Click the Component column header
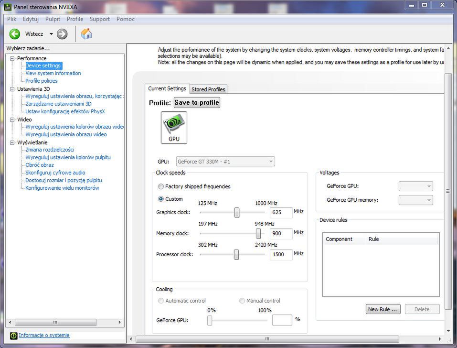 (344, 239)
